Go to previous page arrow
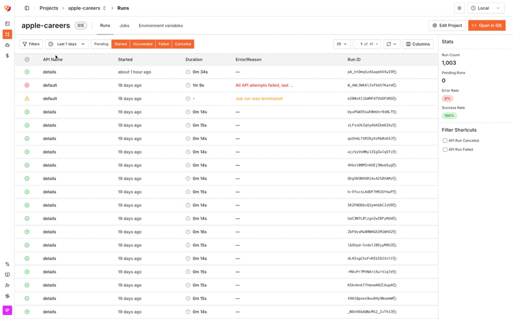The width and height of the screenshot is (513, 320). pyautogui.click(x=357, y=44)
